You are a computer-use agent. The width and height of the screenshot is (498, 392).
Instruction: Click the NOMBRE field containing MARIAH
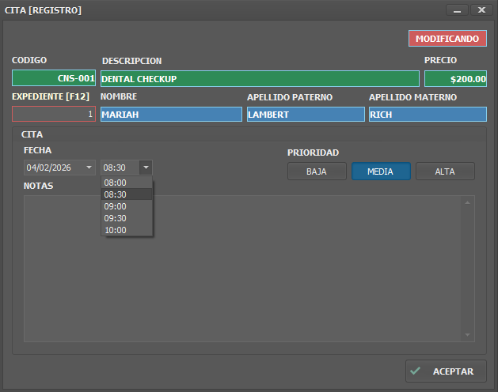pyautogui.click(x=171, y=114)
